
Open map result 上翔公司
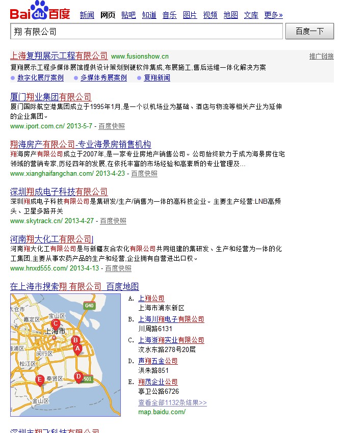(x=151, y=298)
